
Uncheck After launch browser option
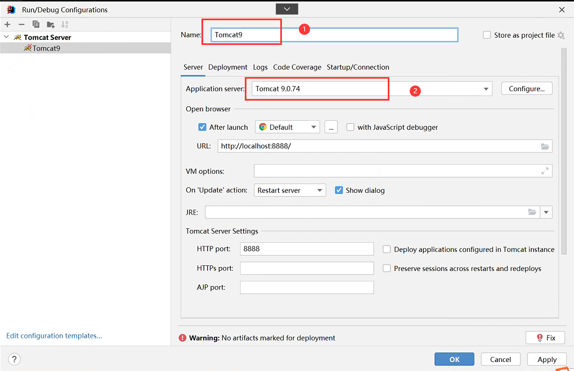202,127
